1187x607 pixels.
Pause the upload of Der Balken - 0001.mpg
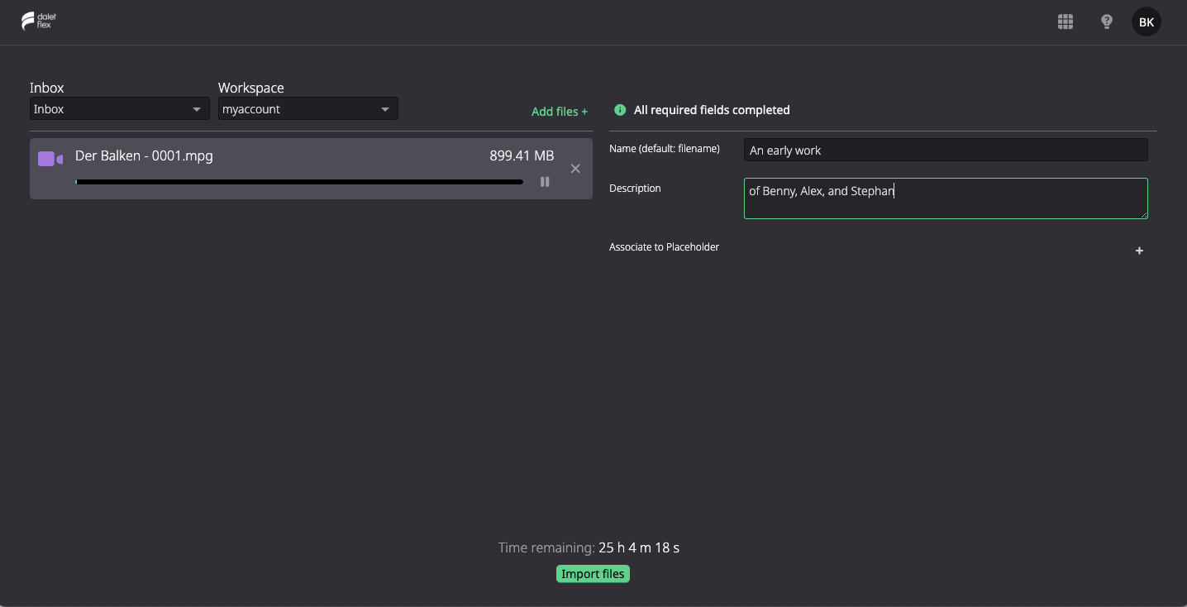click(545, 181)
